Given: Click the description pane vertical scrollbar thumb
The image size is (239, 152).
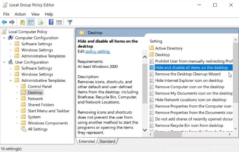Looking at the screenshot, I should click(x=145, y=83).
